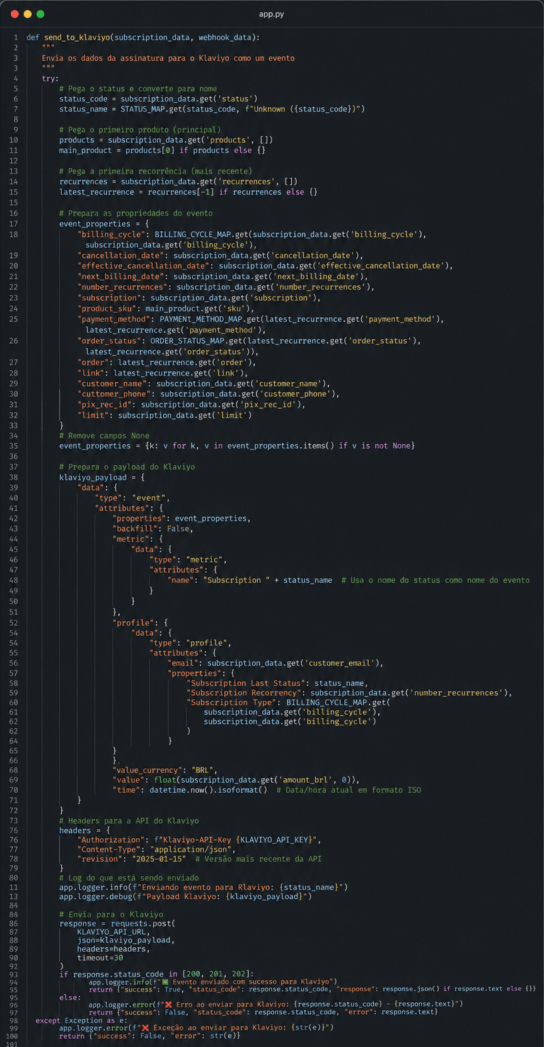Click the "app.py" file title
Viewport: 544px width, 1047px height.
272,14
